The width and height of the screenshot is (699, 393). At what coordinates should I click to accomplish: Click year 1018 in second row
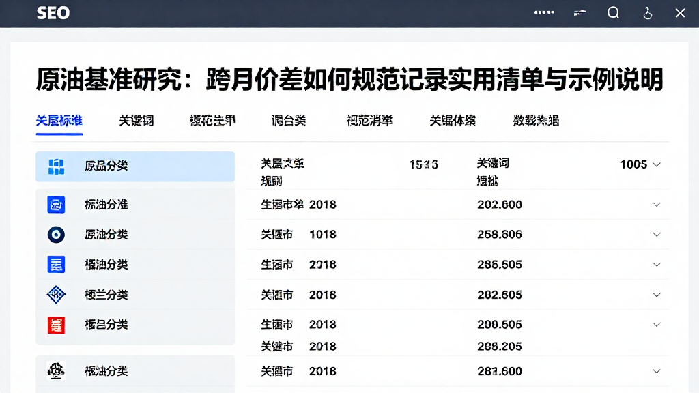coord(323,235)
